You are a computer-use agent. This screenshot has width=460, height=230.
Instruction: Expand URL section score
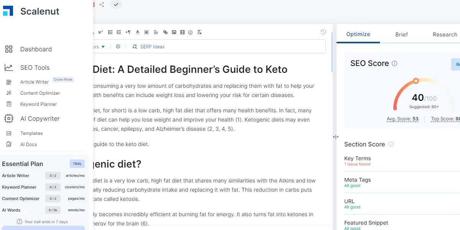(402, 204)
